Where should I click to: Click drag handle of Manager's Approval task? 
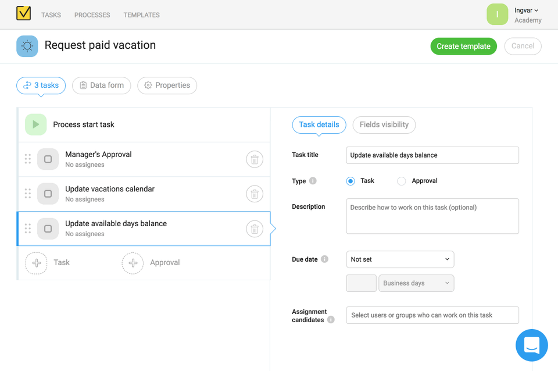(x=27, y=159)
